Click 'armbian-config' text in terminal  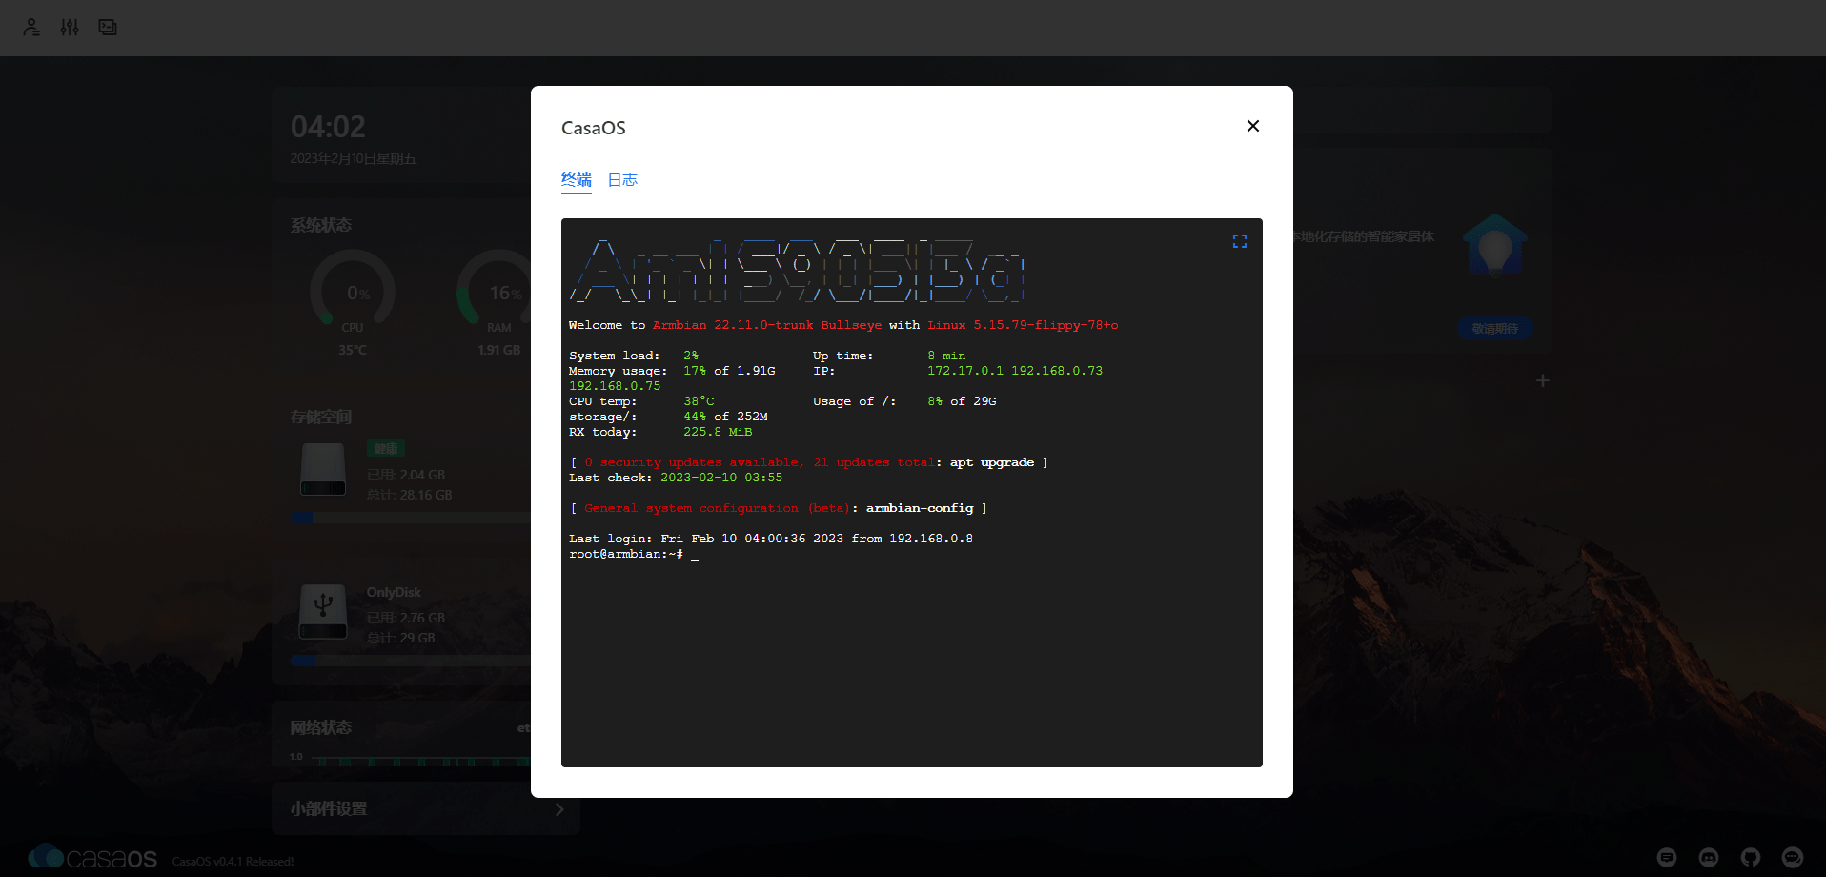(x=920, y=508)
